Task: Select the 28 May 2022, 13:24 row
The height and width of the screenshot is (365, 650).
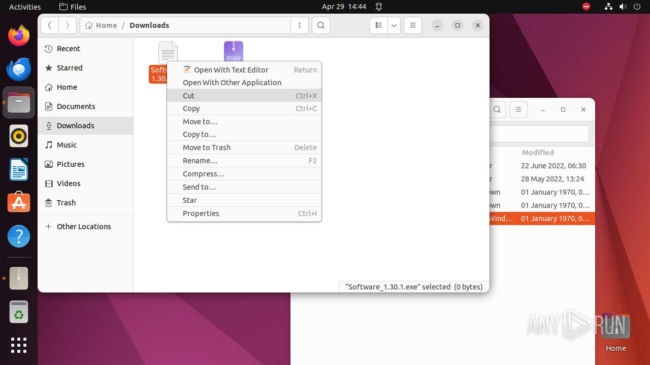Action: 542,179
